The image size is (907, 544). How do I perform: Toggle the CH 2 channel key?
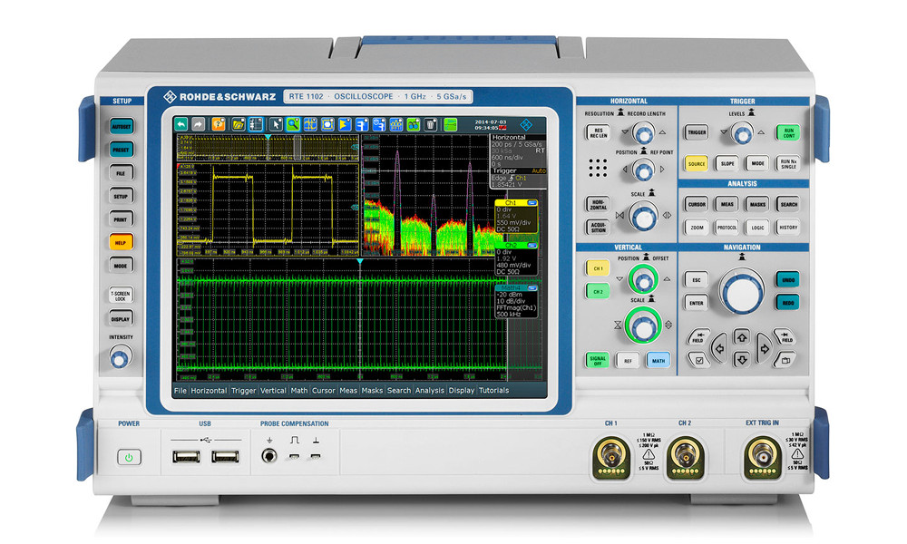(598, 292)
